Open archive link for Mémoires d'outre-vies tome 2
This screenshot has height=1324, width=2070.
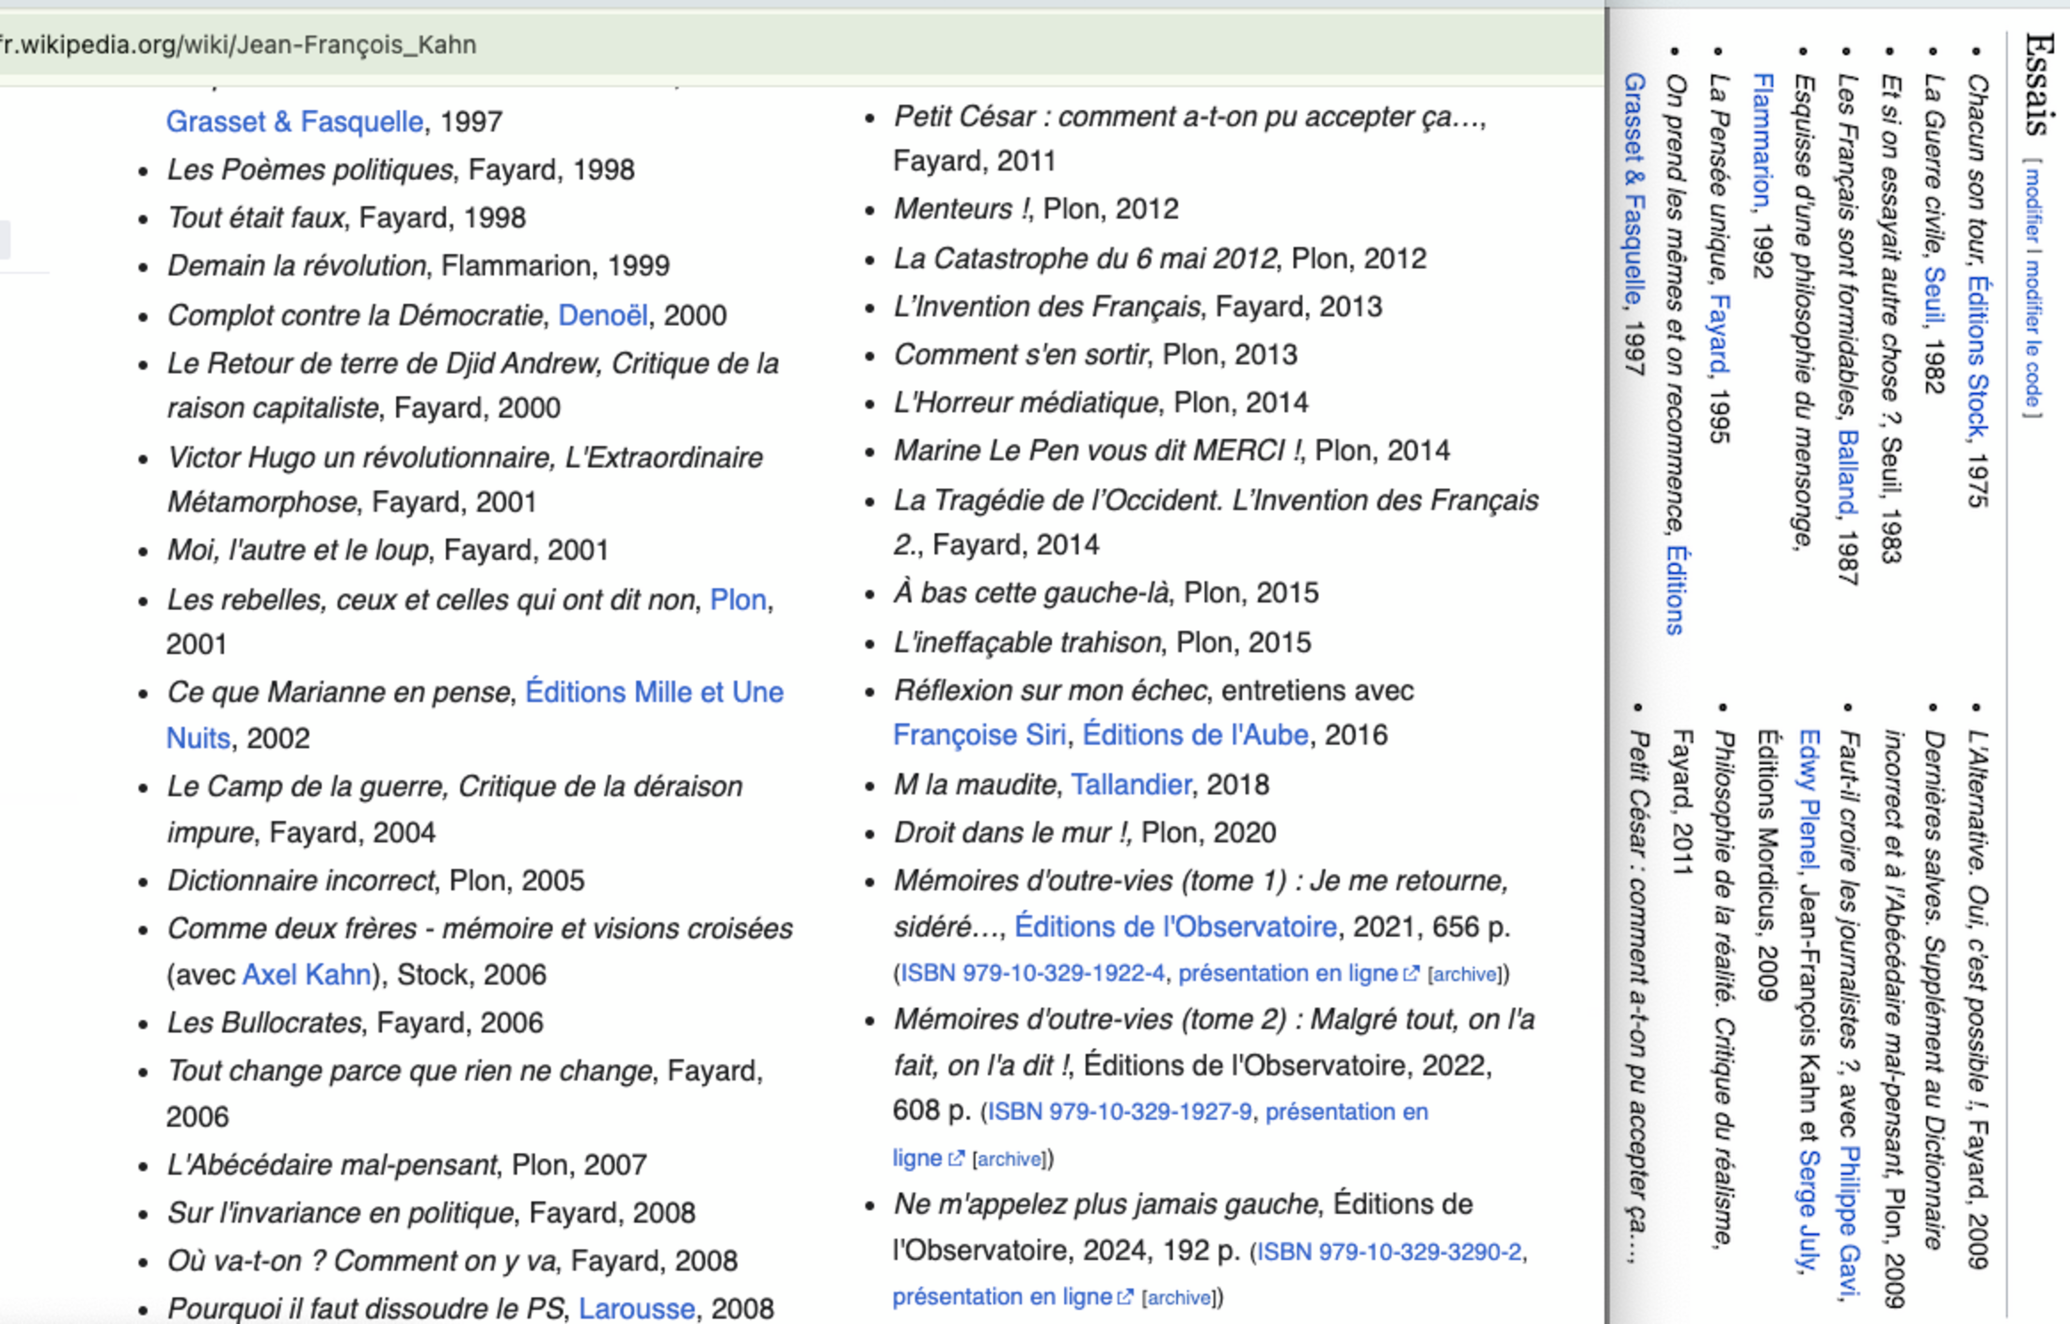1009,1159
